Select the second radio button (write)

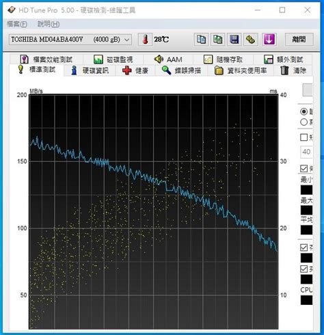[x=304, y=122]
